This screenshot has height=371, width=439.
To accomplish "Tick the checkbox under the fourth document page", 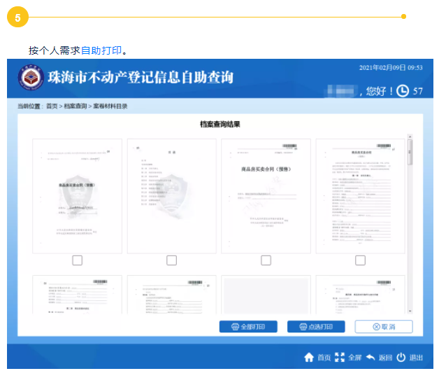I will pyautogui.click(x=360, y=260).
